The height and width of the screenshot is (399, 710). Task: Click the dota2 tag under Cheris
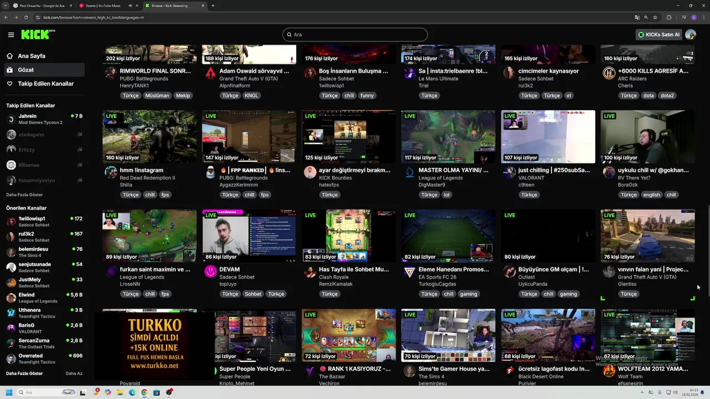coord(667,95)
